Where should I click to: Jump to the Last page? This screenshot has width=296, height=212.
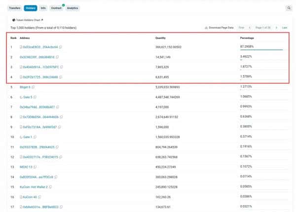[x=285, y=28]
